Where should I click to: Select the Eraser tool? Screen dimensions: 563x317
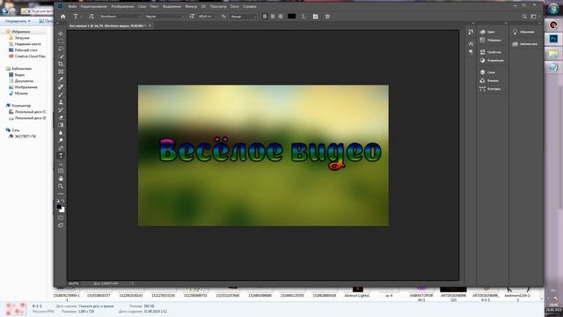point(61,117)
